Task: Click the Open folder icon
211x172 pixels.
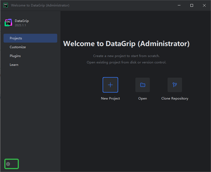Action: pyautogui.click(x=142, y=85)
